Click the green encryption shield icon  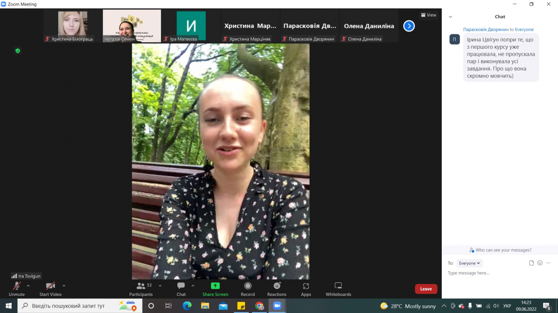[x=18, y=51]
